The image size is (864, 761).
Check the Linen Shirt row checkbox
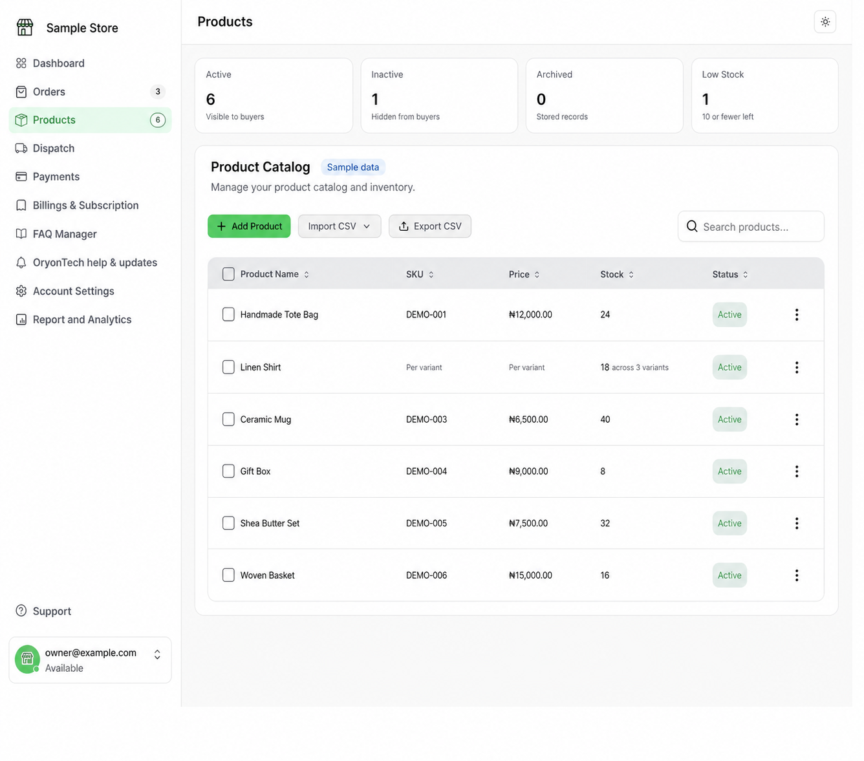tap(228, 367)
